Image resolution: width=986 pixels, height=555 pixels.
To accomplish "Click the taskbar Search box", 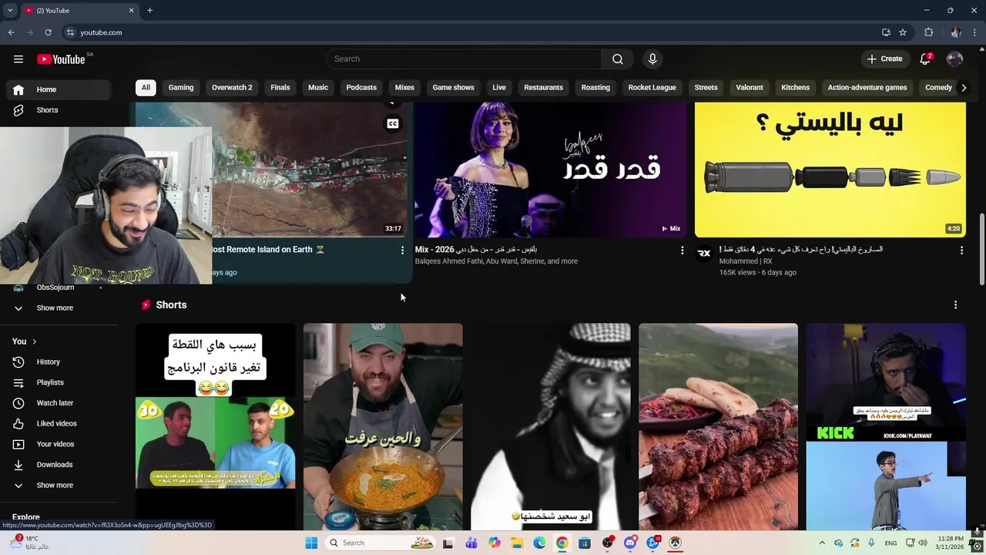I will (x=381, y=543).
